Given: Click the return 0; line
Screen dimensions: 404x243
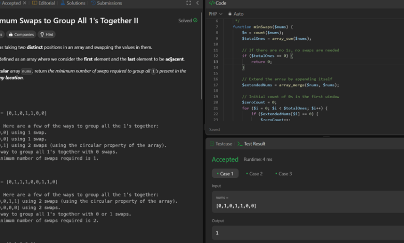Looking at the screenshot, I should point(262,62).
